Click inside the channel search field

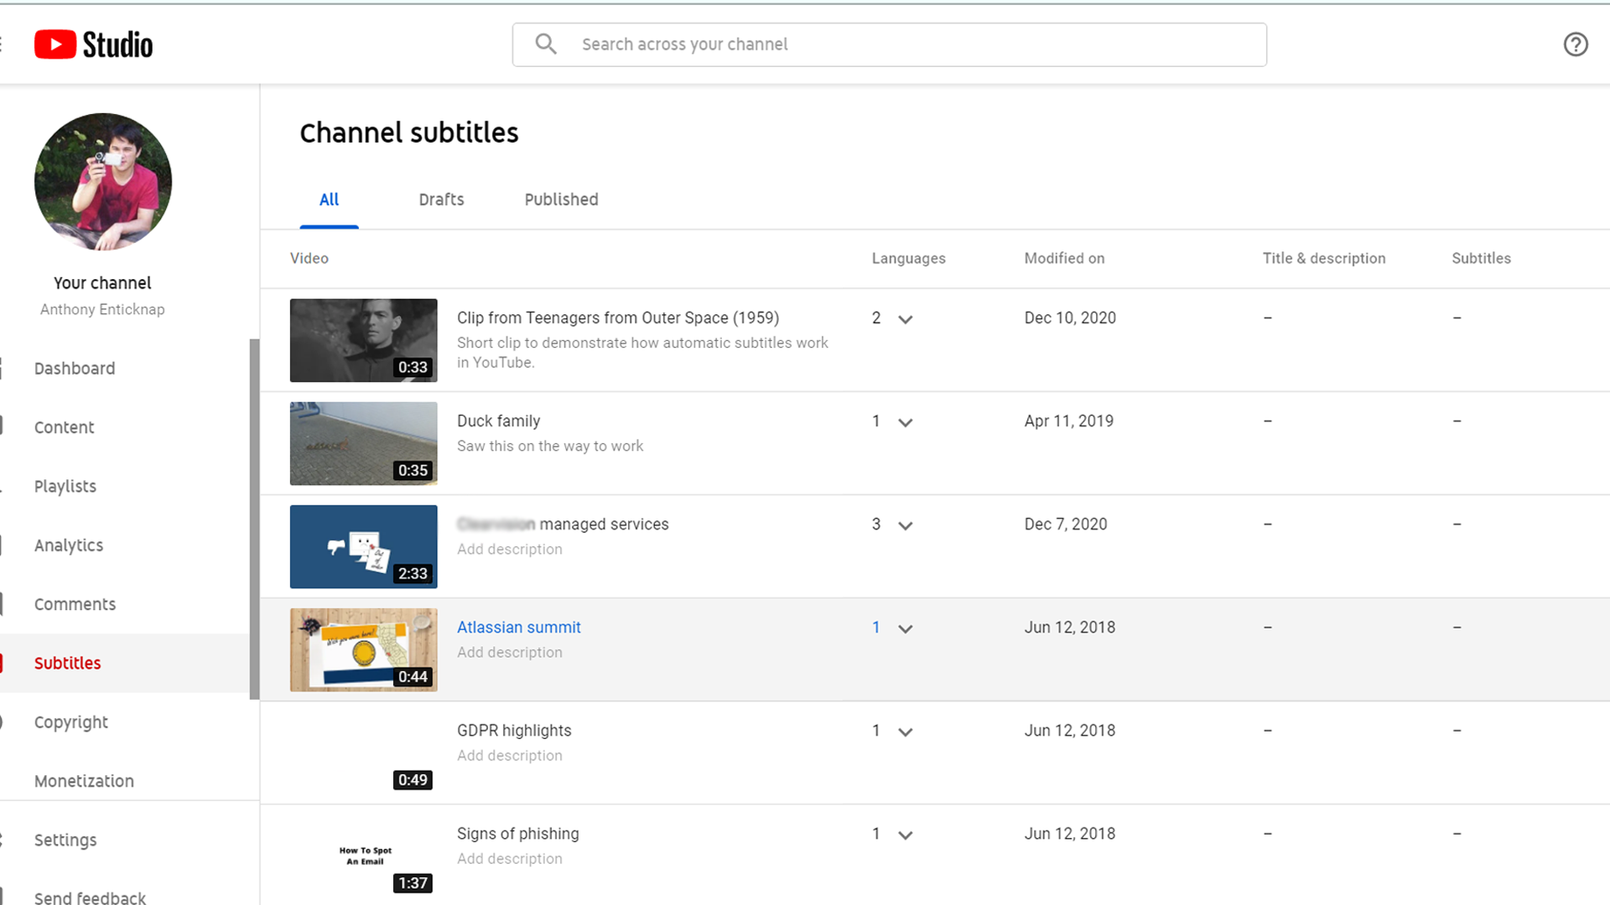(839, 44)
